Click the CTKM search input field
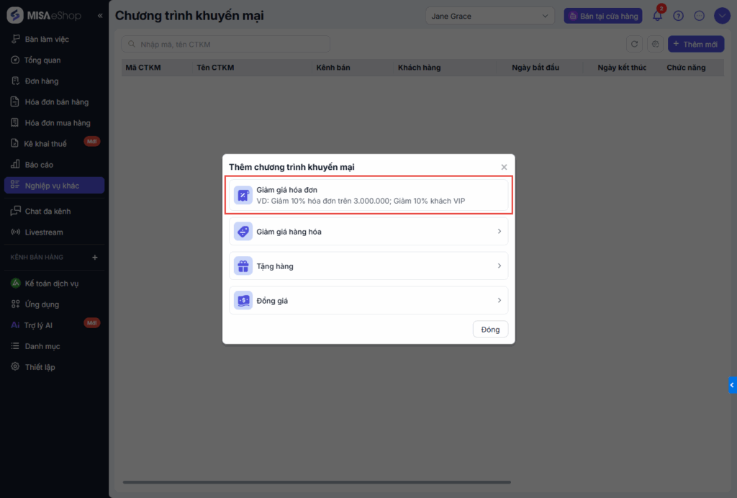Image resolution: width=737 pixels, height=498 pixels. point(225,45)
